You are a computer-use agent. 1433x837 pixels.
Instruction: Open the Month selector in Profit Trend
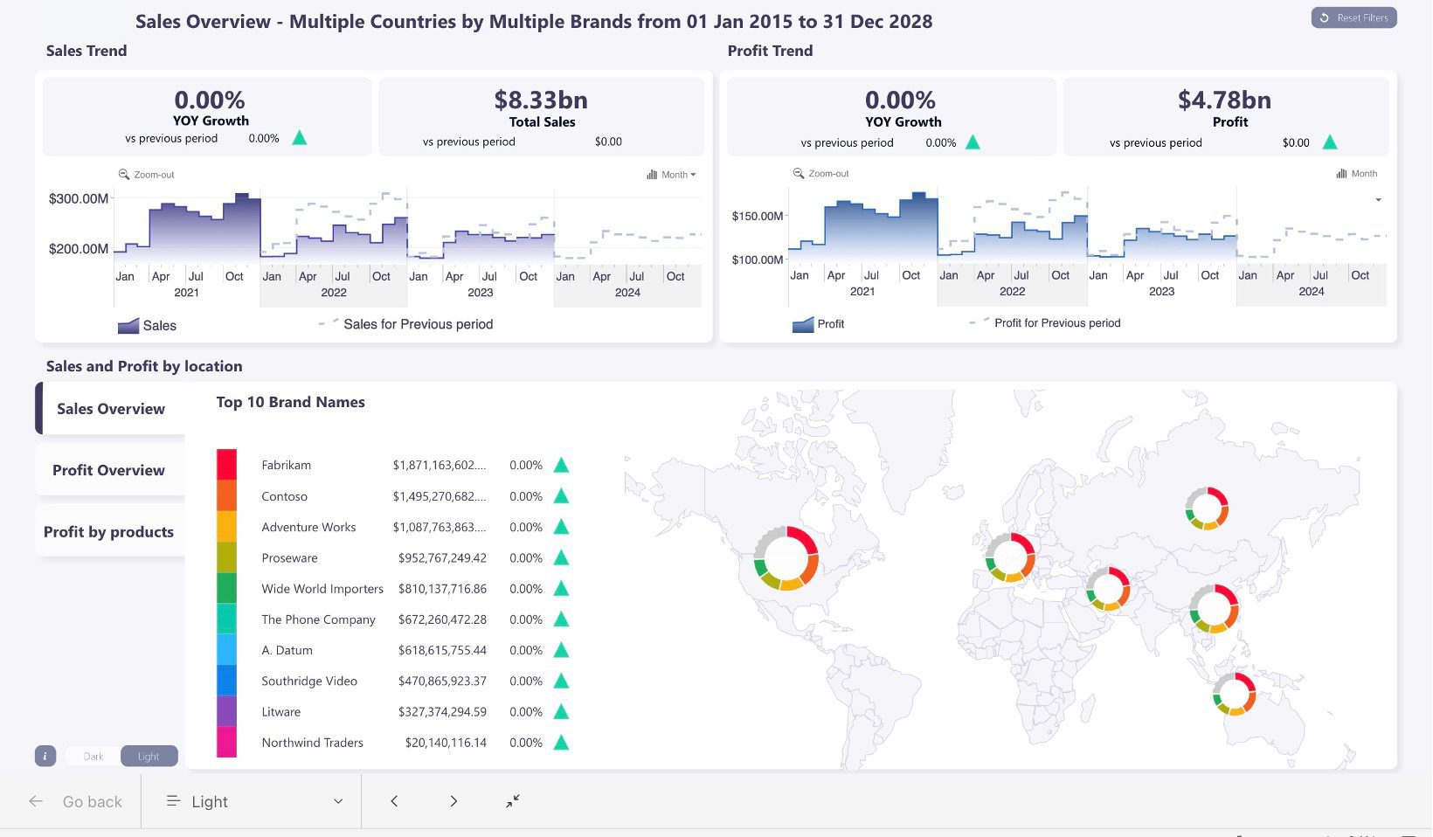(x=1356, y=174)
